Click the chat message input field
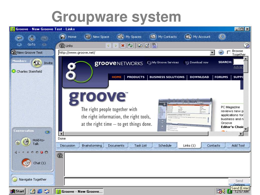Image resolution: width=260 pixels, height=195 pixels. (x=146, y=182)
